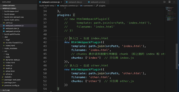
Task: Expand the img folder in src
Action: [19, 54]
